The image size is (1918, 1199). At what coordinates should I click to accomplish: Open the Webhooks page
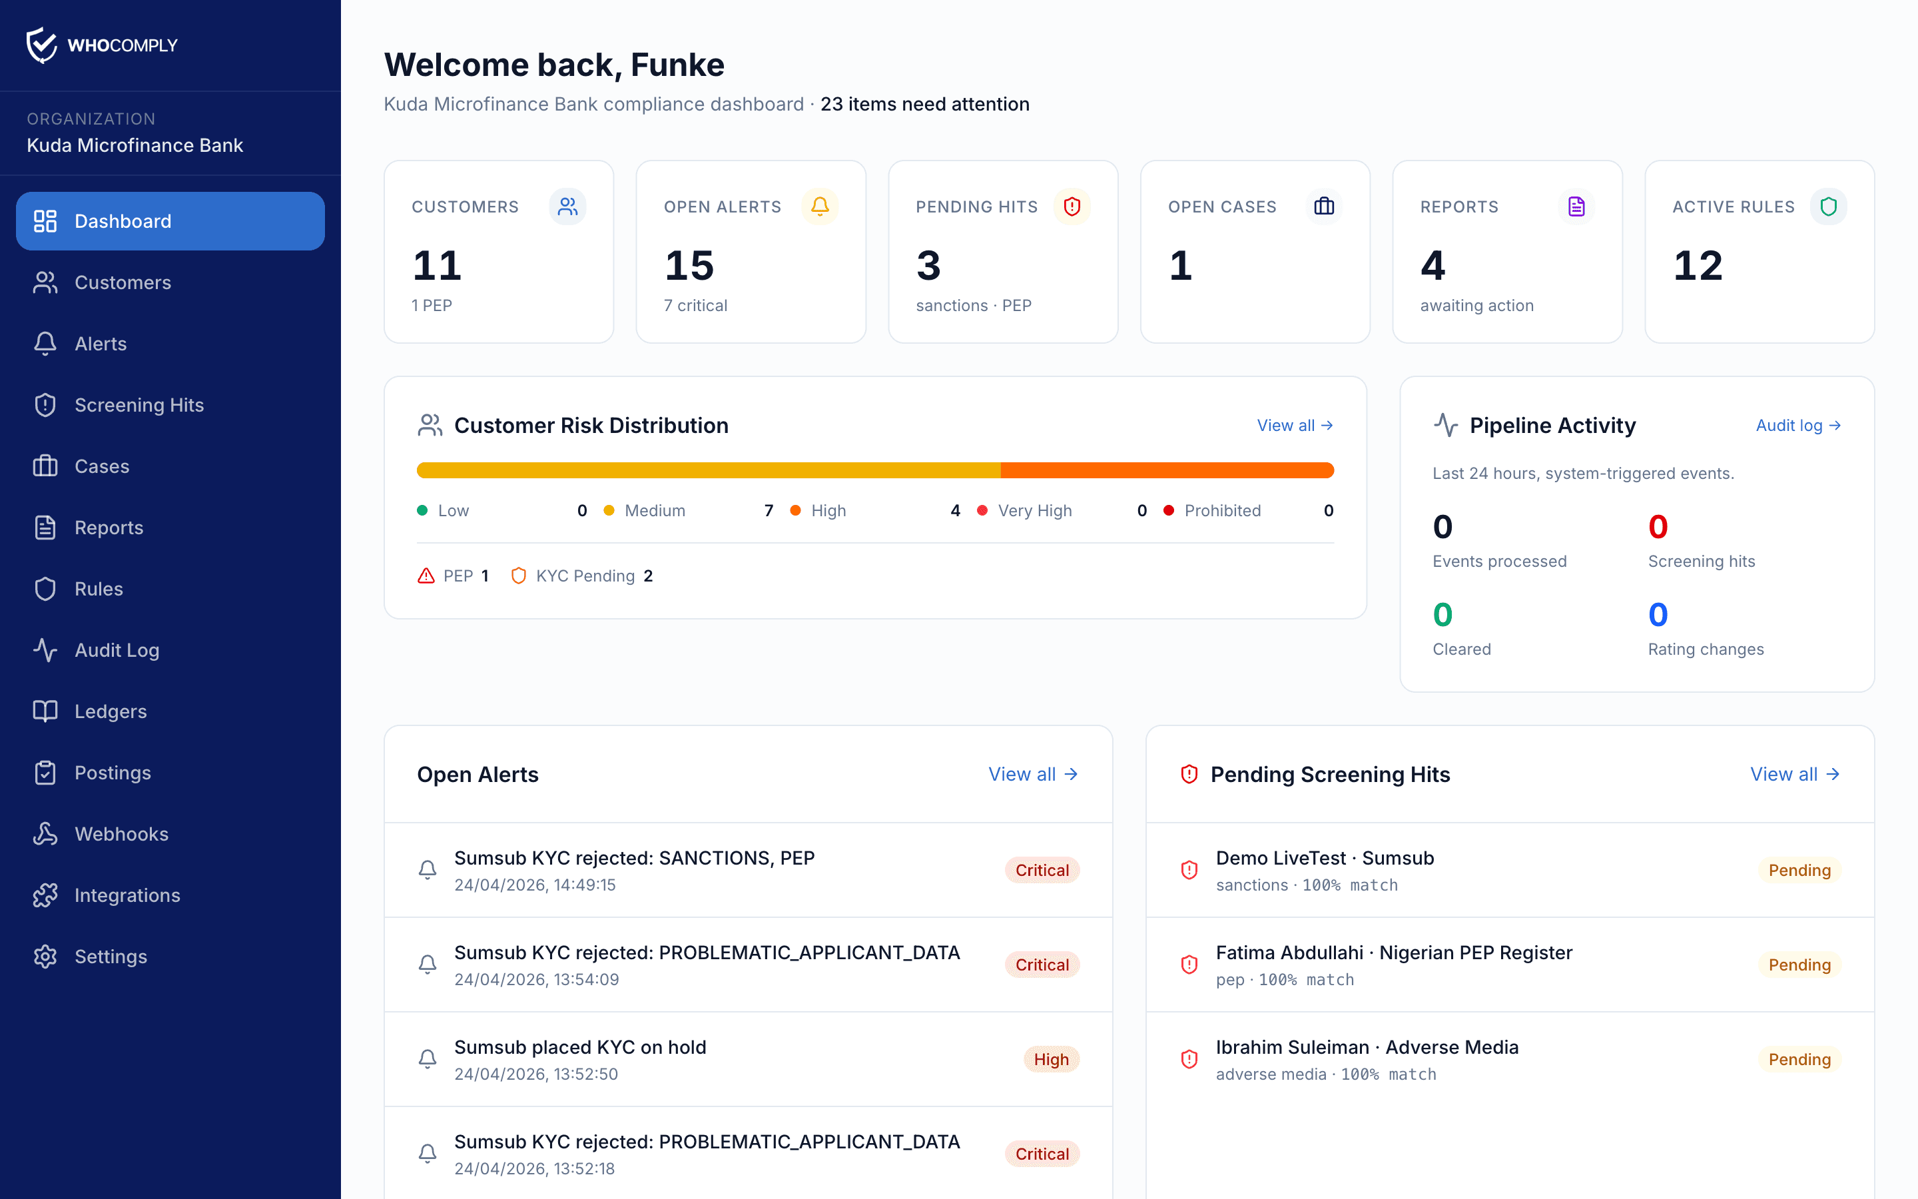pyautogui.click(x=170, y=833)
